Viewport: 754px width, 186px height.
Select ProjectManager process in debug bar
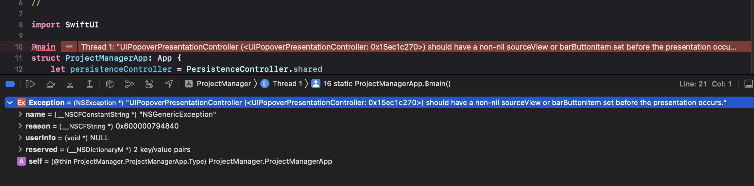[x=218, y=84]
